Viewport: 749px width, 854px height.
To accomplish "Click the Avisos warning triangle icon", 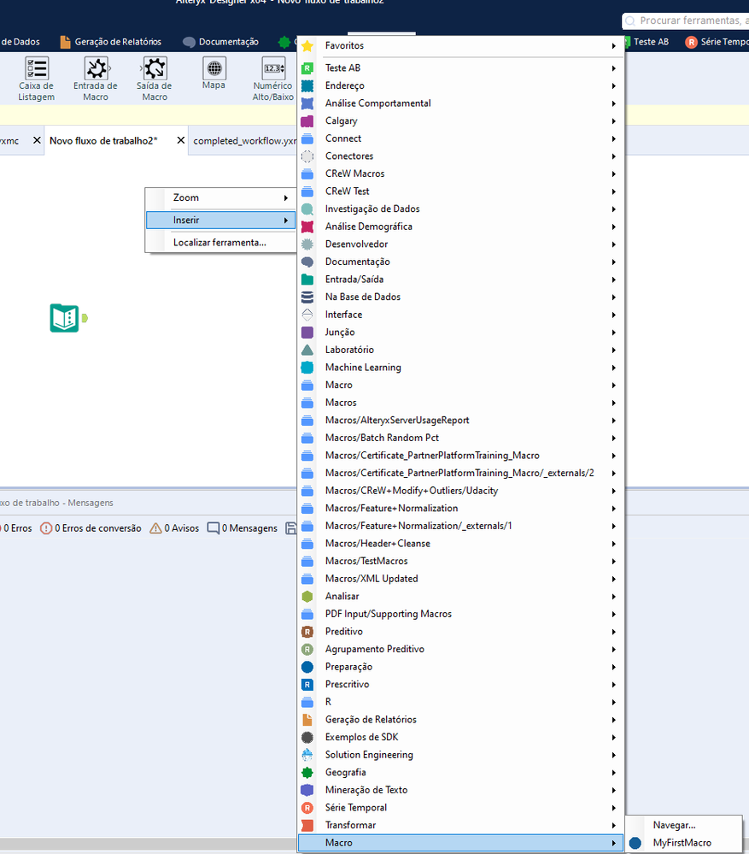I will tap(155, 528).
